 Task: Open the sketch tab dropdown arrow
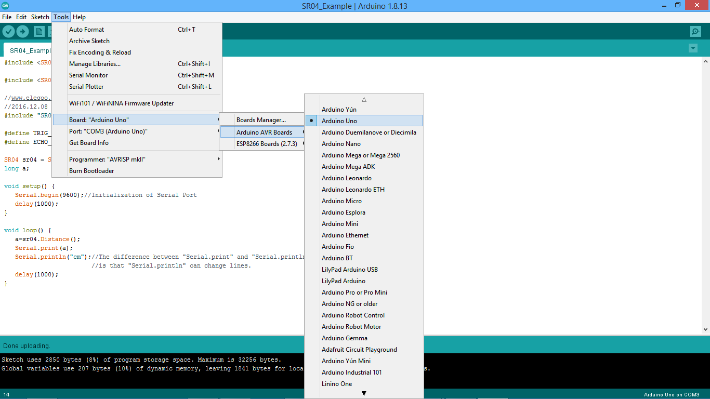pos(693,48)
